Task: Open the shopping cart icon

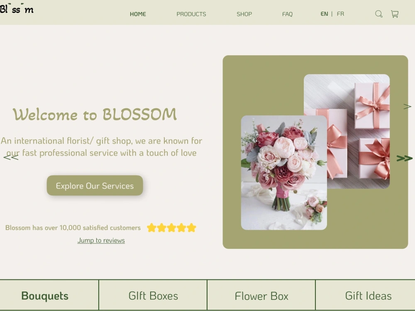Action: [x=395, y=14]
